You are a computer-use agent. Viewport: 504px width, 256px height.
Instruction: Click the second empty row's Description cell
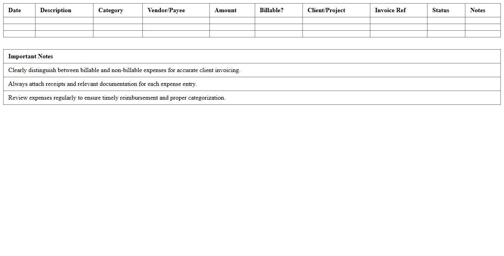[x=64, y=27]
